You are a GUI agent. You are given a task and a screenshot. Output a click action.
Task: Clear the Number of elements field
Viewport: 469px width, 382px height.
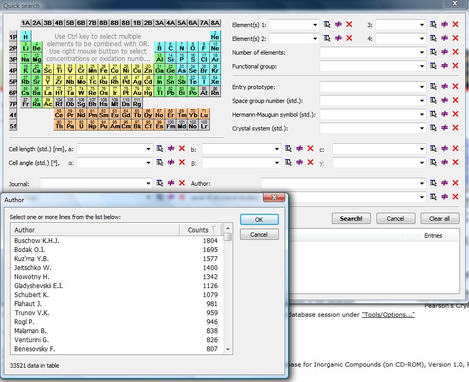click(455, 52)
